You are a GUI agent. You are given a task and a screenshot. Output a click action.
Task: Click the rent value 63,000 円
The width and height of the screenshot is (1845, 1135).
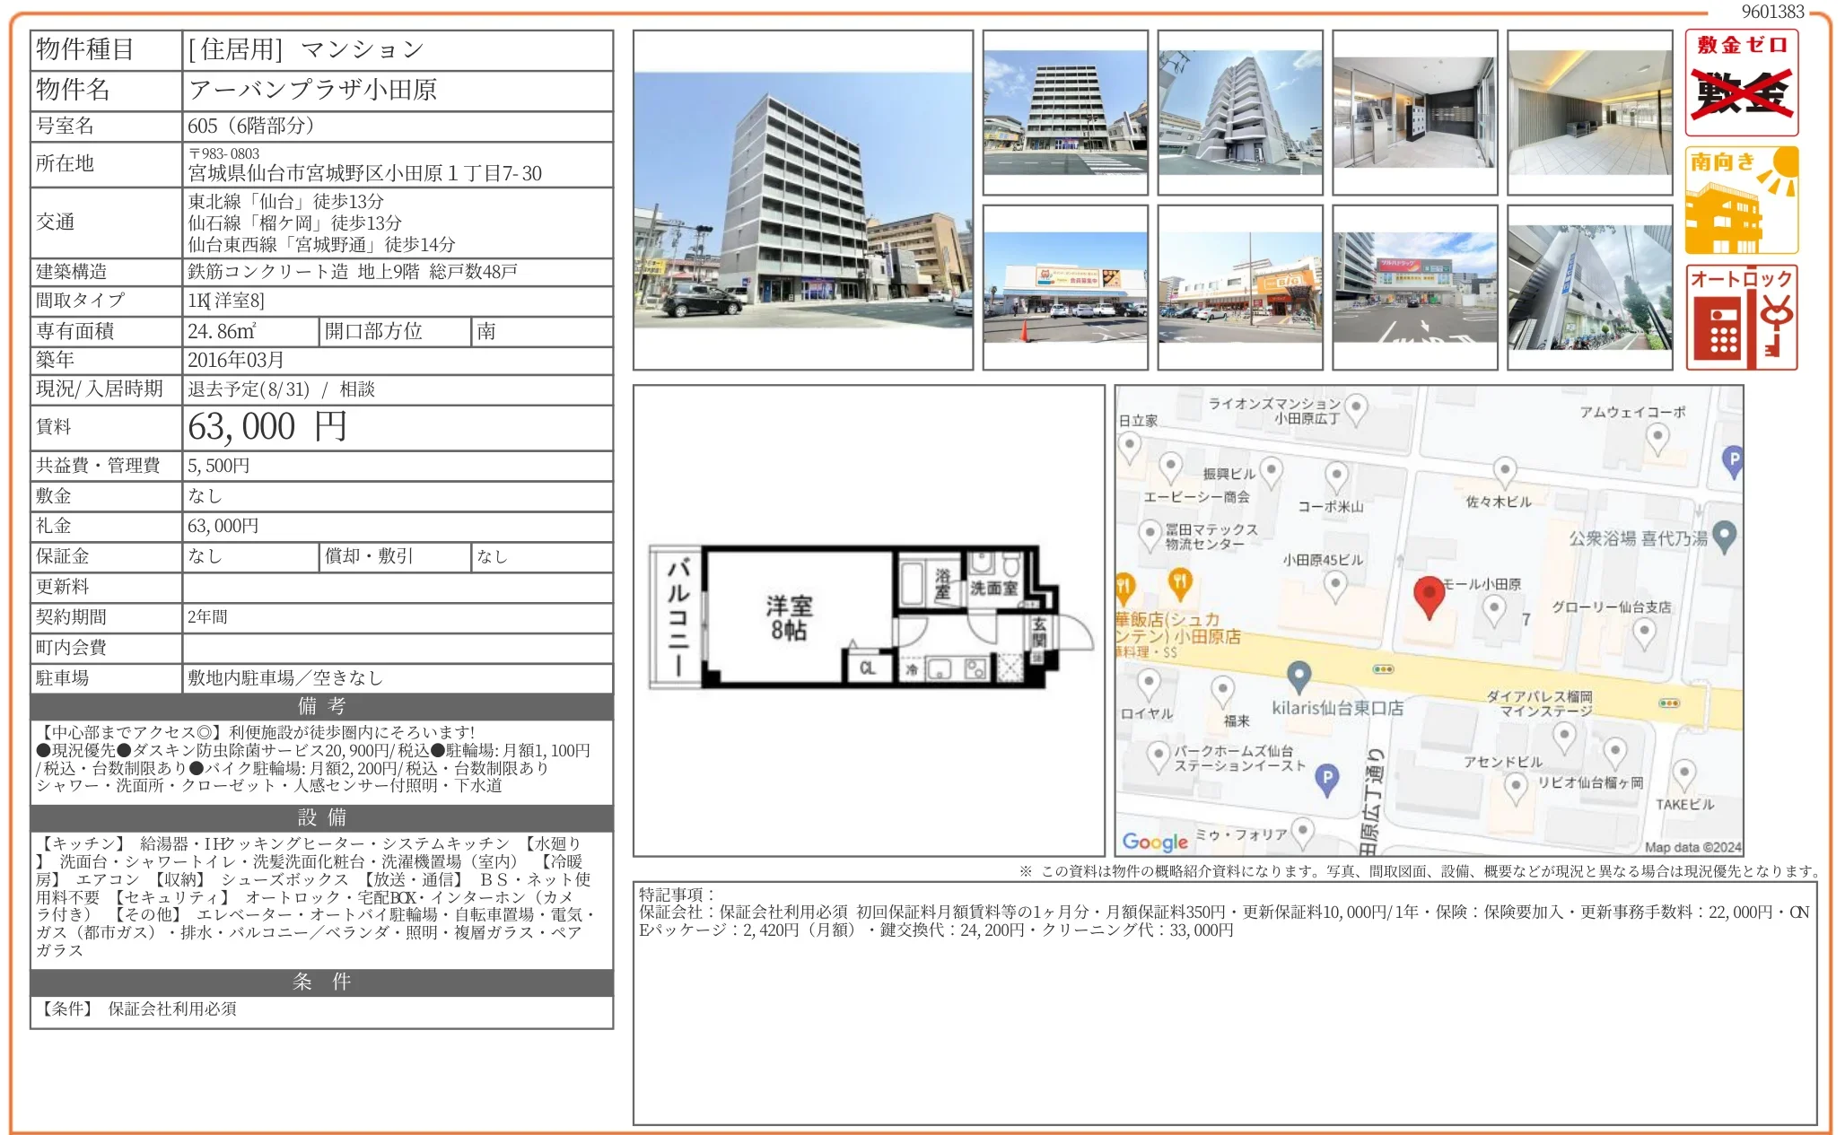coord(267,427)
